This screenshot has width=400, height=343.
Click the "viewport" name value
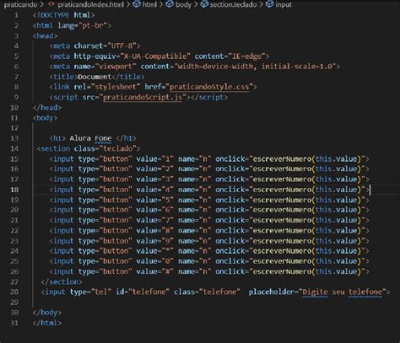pos(116,67)
